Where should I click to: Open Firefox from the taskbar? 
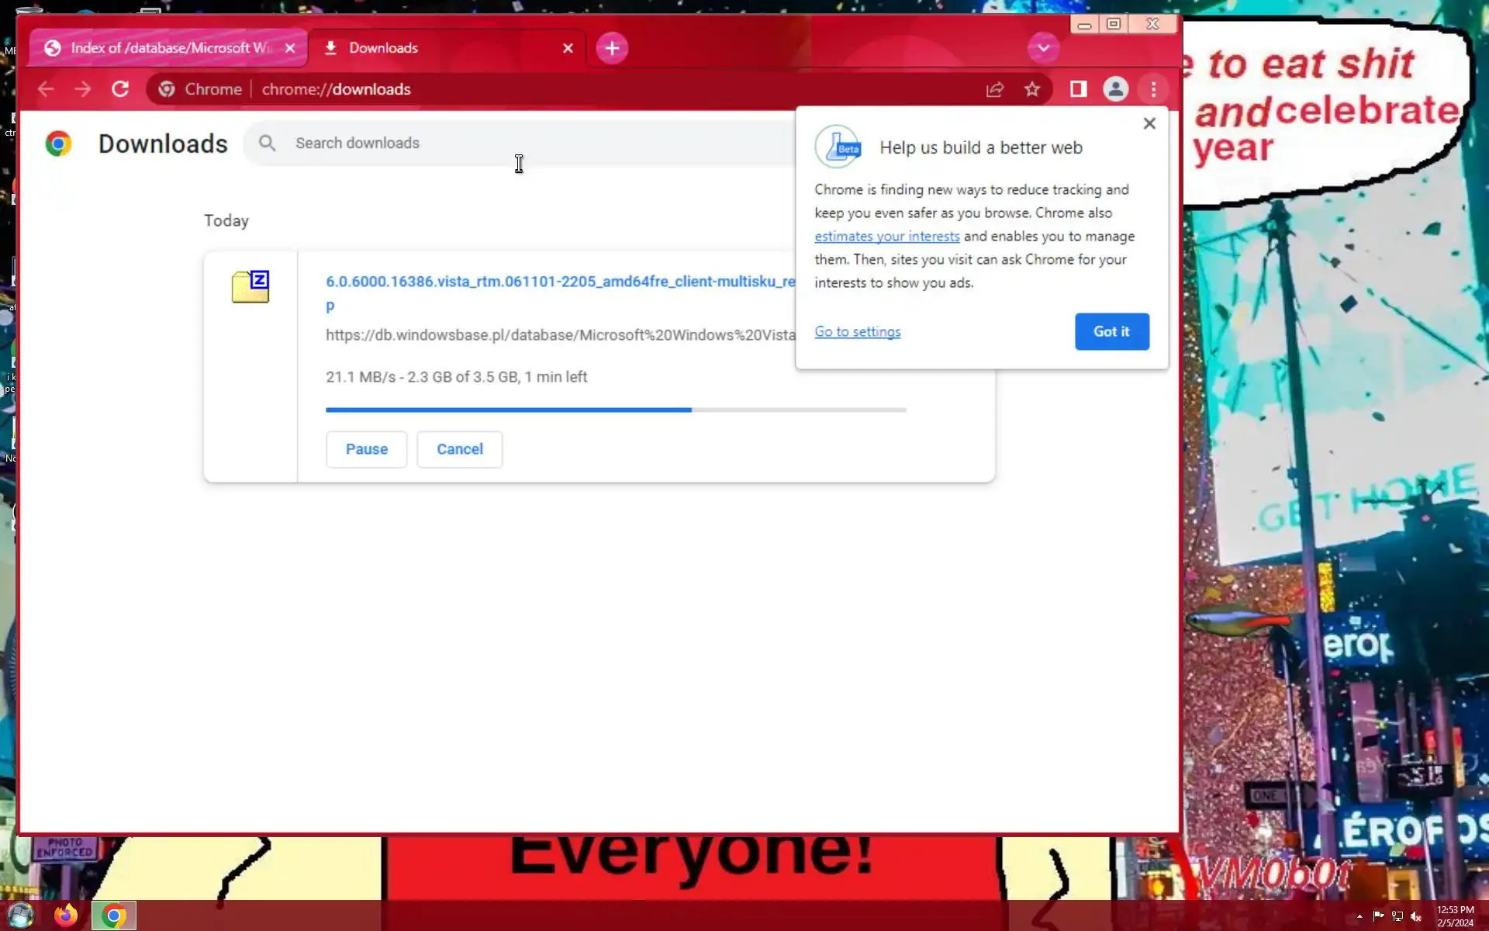tap(66, 915)
